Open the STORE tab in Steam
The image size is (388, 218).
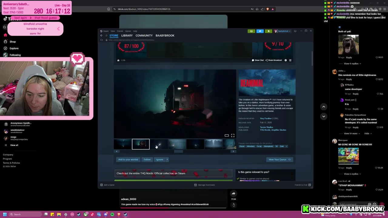pos(114,35)
